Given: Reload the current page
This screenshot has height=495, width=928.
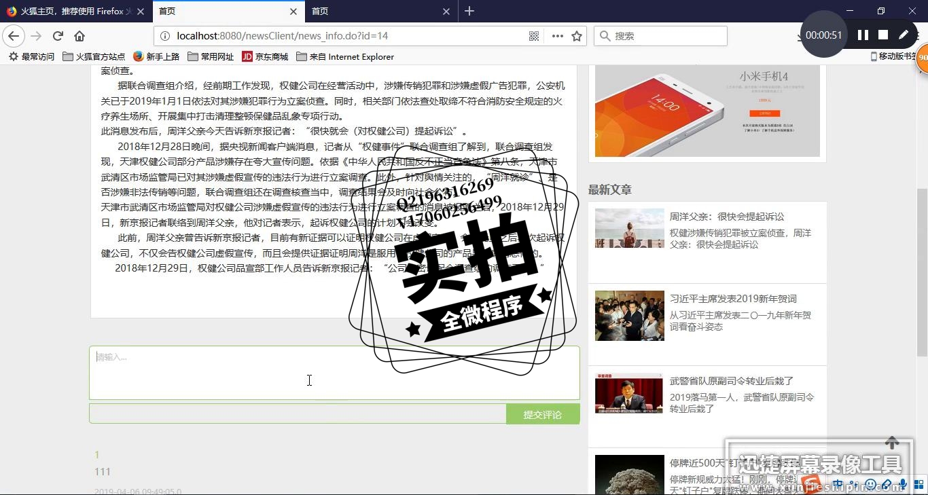Looking at the screenshot, I should pyautogui.click(x=58, y=36).
